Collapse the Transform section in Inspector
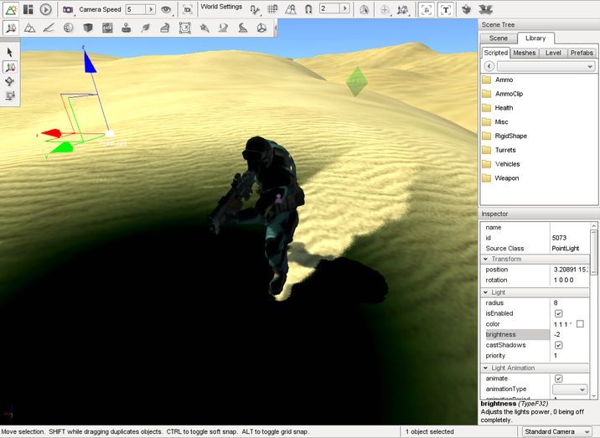600x438 pixels. point(488,259)
